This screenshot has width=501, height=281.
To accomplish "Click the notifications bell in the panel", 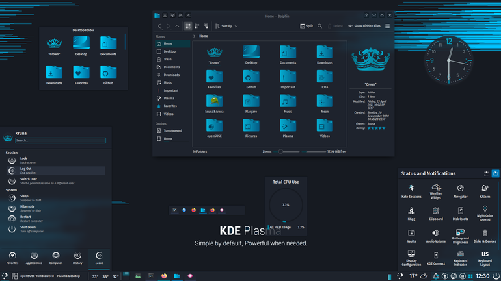I will point(436,276).
